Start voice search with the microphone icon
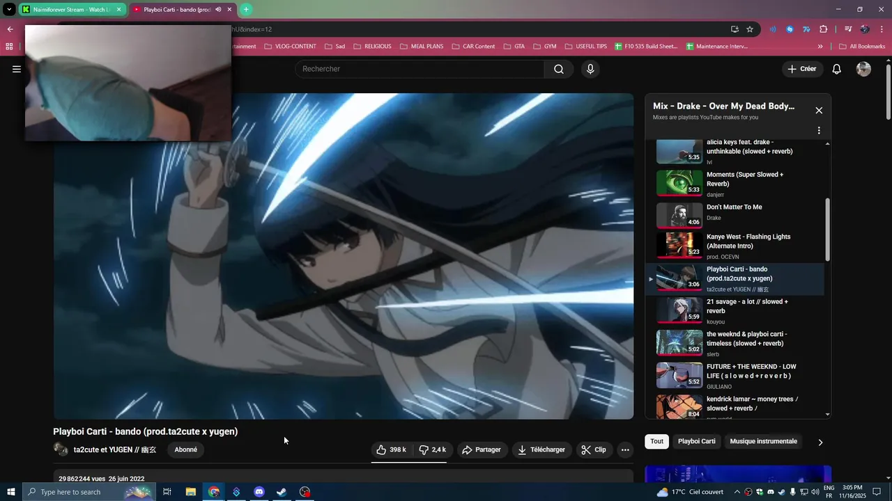 click(590, 69)
